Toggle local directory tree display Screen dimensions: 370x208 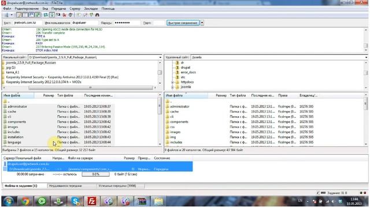(x=25, y=15)
